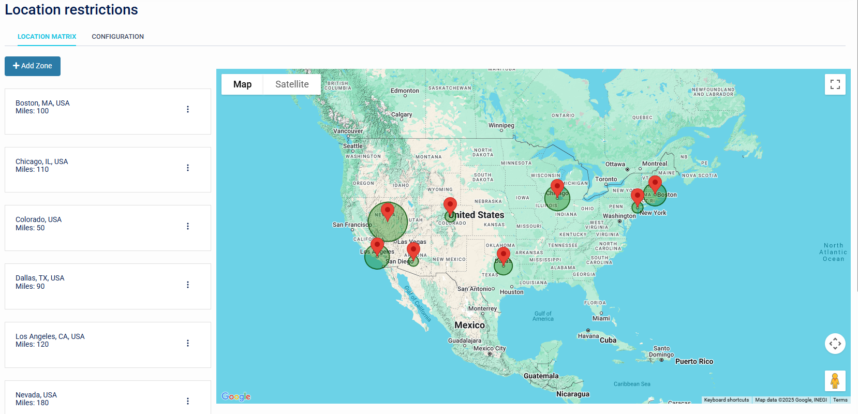Viewport: 858px width, 414px height.
Task: Click the Add Zone button
Action: pos(33,66)
